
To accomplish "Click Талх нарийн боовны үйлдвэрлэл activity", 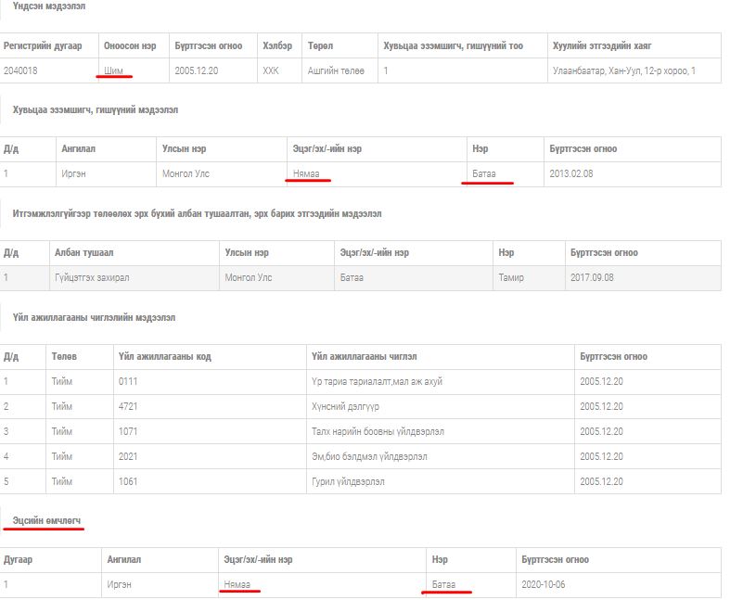I will [x=378, y=431].
